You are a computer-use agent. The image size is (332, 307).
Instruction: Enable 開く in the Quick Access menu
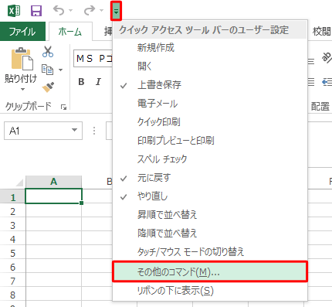point(210,67)
